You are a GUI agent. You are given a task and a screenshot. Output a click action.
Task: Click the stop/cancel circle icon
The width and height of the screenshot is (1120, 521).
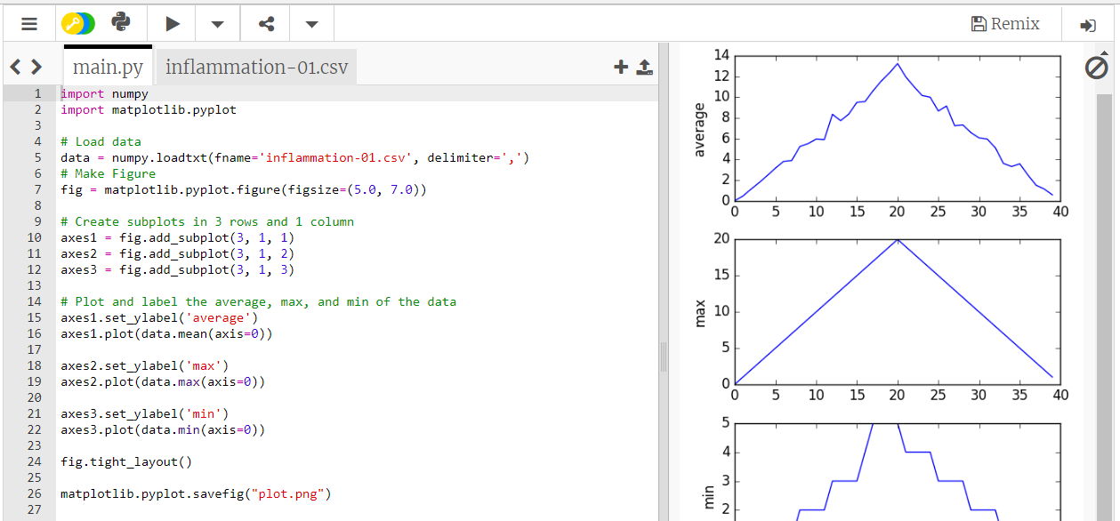click(1097, 67)
